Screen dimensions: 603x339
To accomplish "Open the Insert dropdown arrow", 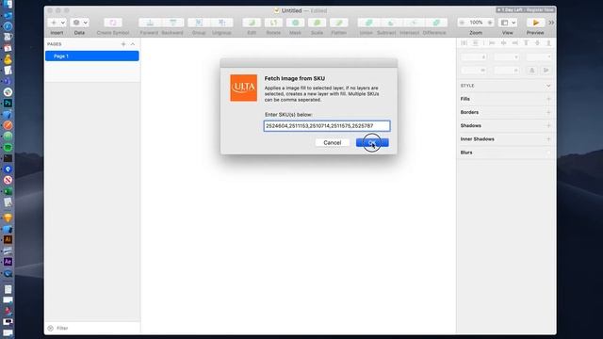I will [63, 23].
